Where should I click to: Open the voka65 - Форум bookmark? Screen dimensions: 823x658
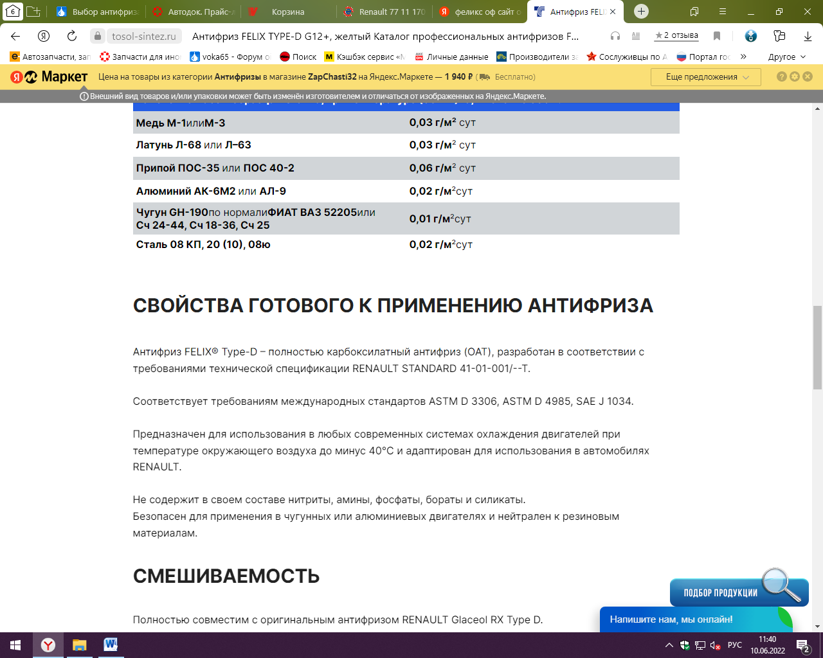[x=230, y=57]
